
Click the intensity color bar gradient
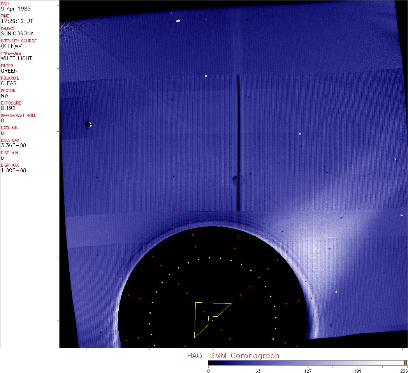click(x=308, y=363)
